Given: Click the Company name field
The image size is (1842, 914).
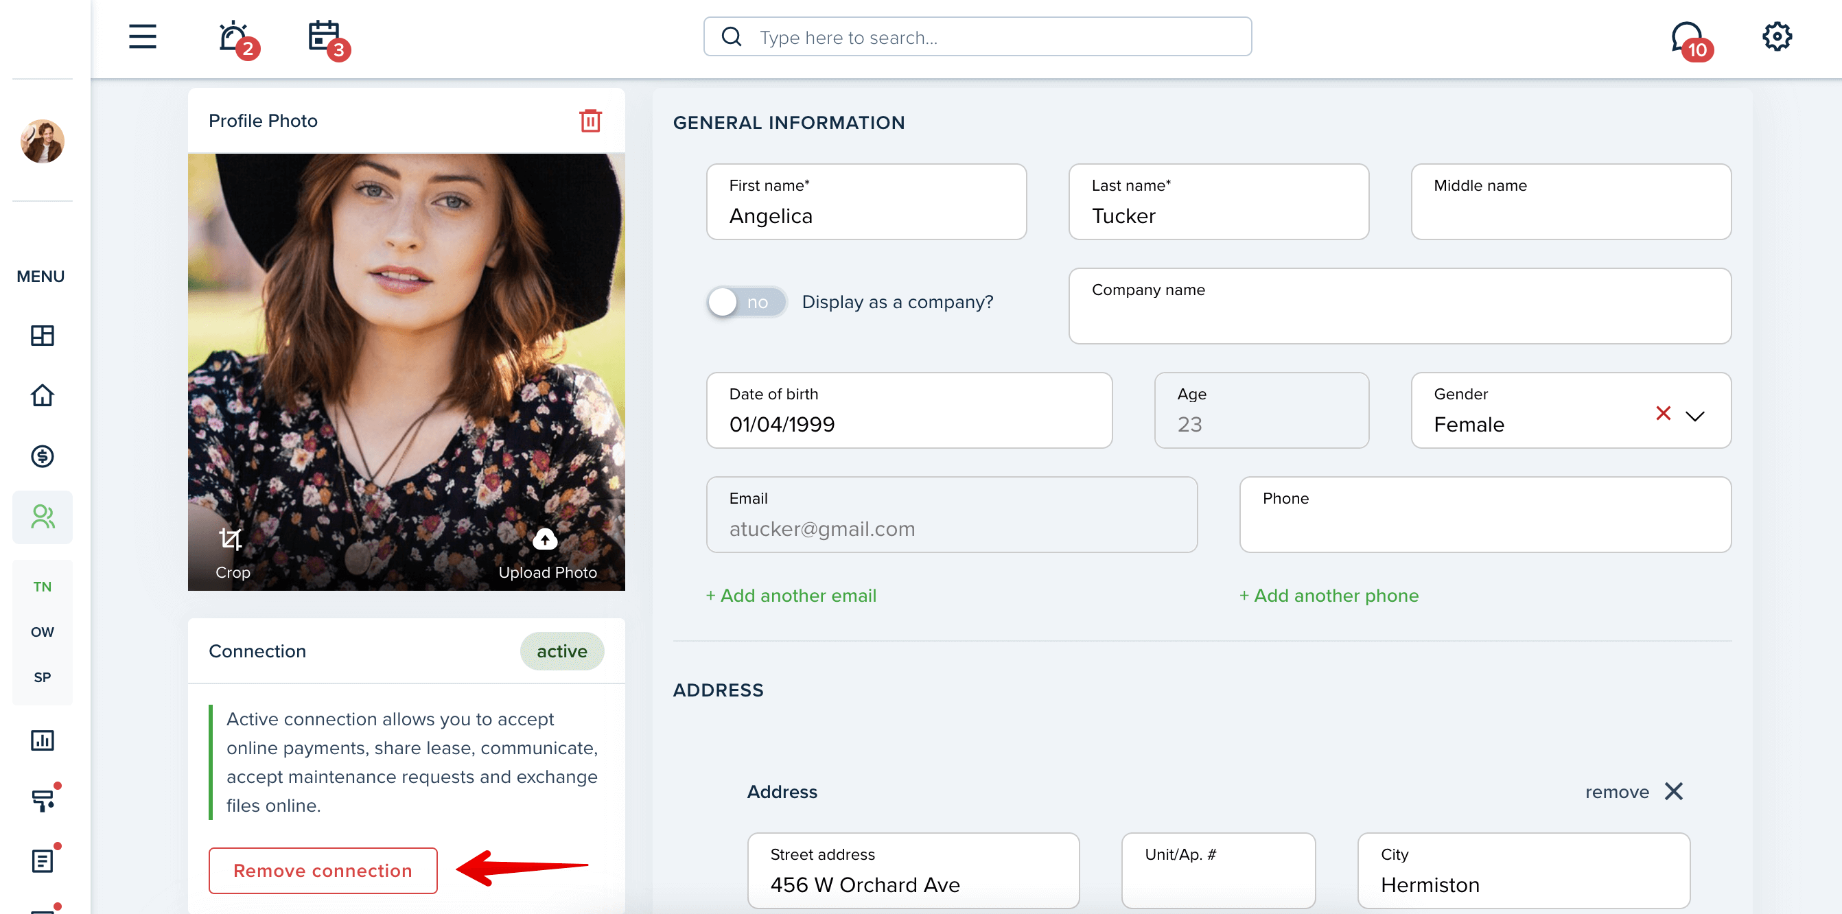Looking at the screenshot, I should click(x=1399, y=306).
